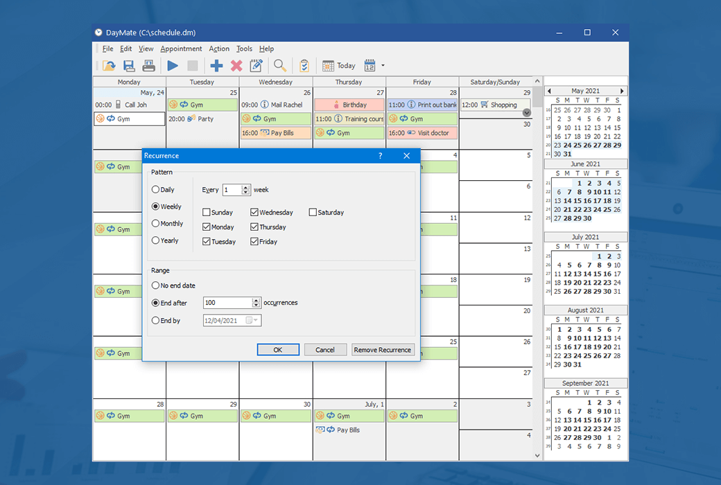This screenshot has width=721, height=485.
Task: Click the shopping cart icon on Shopping
Action: 485,105
